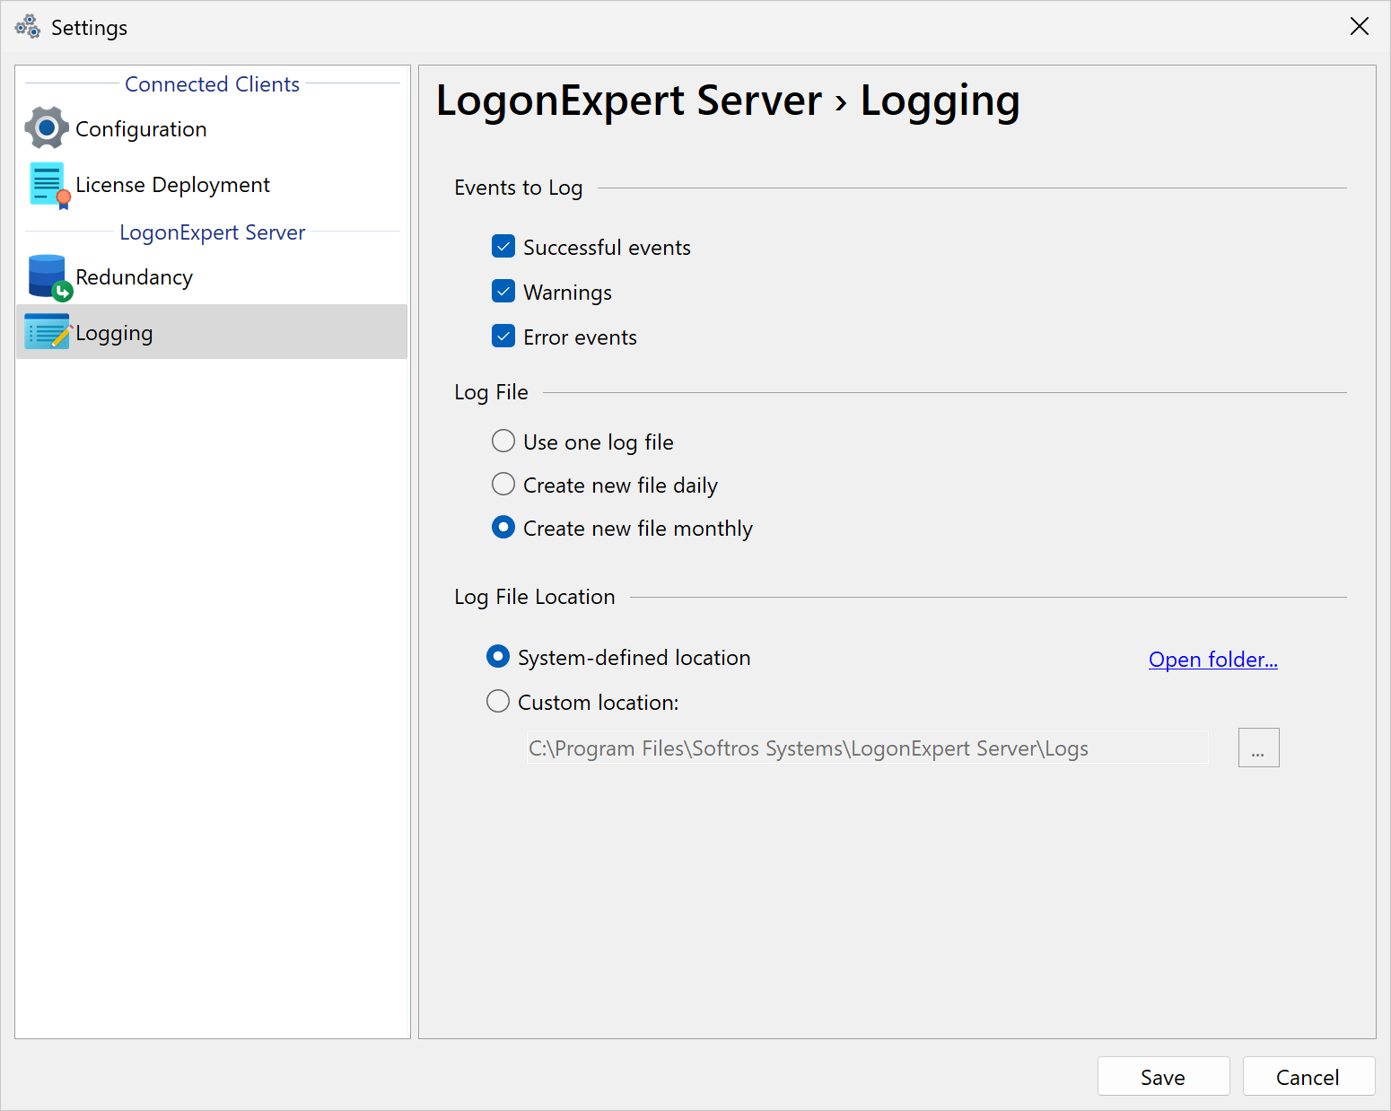
Task: Toggle the Error events checkbox
Action: [503, 337]
